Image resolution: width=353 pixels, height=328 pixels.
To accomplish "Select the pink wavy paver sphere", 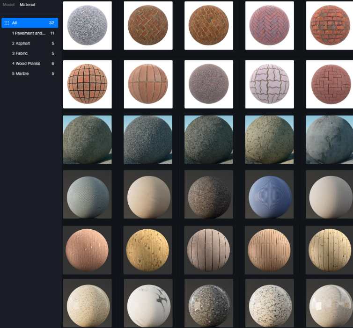I will 270,84.
